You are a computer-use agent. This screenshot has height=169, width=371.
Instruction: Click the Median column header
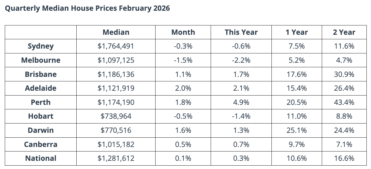pos(116,32)
